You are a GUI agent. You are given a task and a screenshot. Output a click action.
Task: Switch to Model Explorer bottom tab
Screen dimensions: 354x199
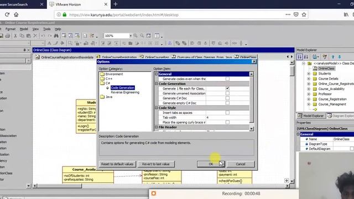[x=311, y=116]
